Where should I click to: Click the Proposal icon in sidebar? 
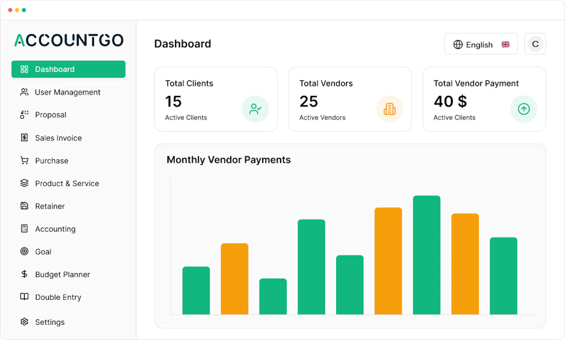[x=24, y=115]
